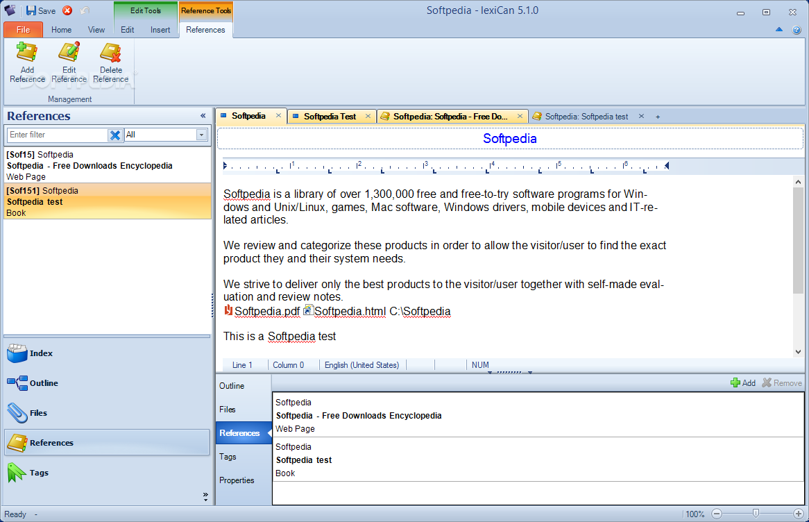The width and height of the screenshot is (809, 522).
Task: Open help via question mark icon
Action: point(797,30)
